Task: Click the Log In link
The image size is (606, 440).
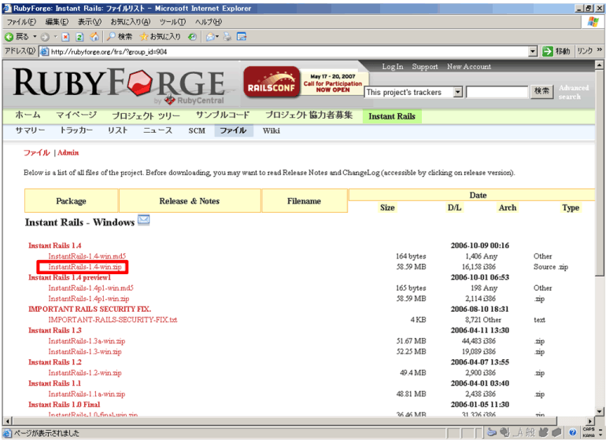Action: (x=392, y=66)
